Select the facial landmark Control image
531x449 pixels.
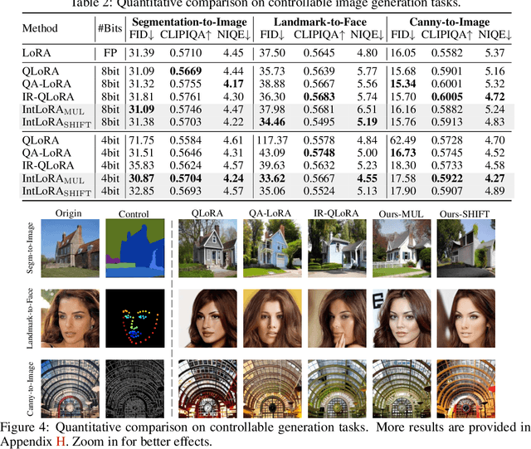135,318
